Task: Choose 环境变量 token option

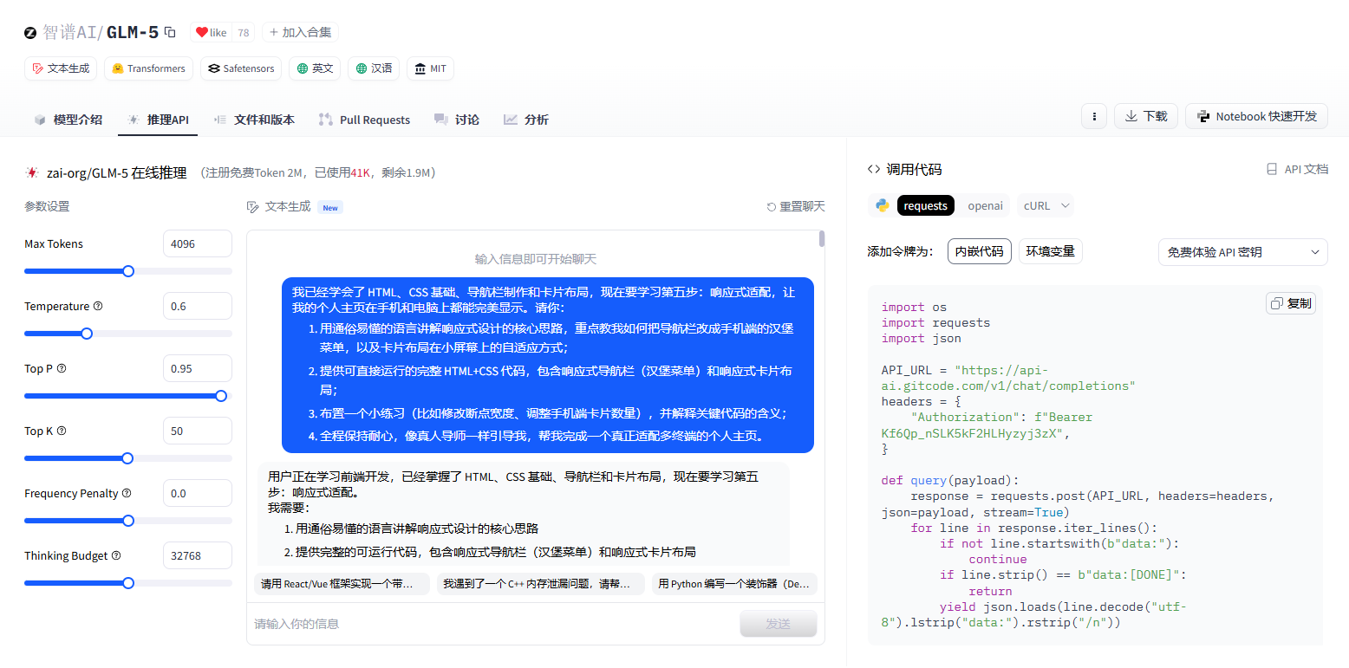Action: [x=1050, y=251]
